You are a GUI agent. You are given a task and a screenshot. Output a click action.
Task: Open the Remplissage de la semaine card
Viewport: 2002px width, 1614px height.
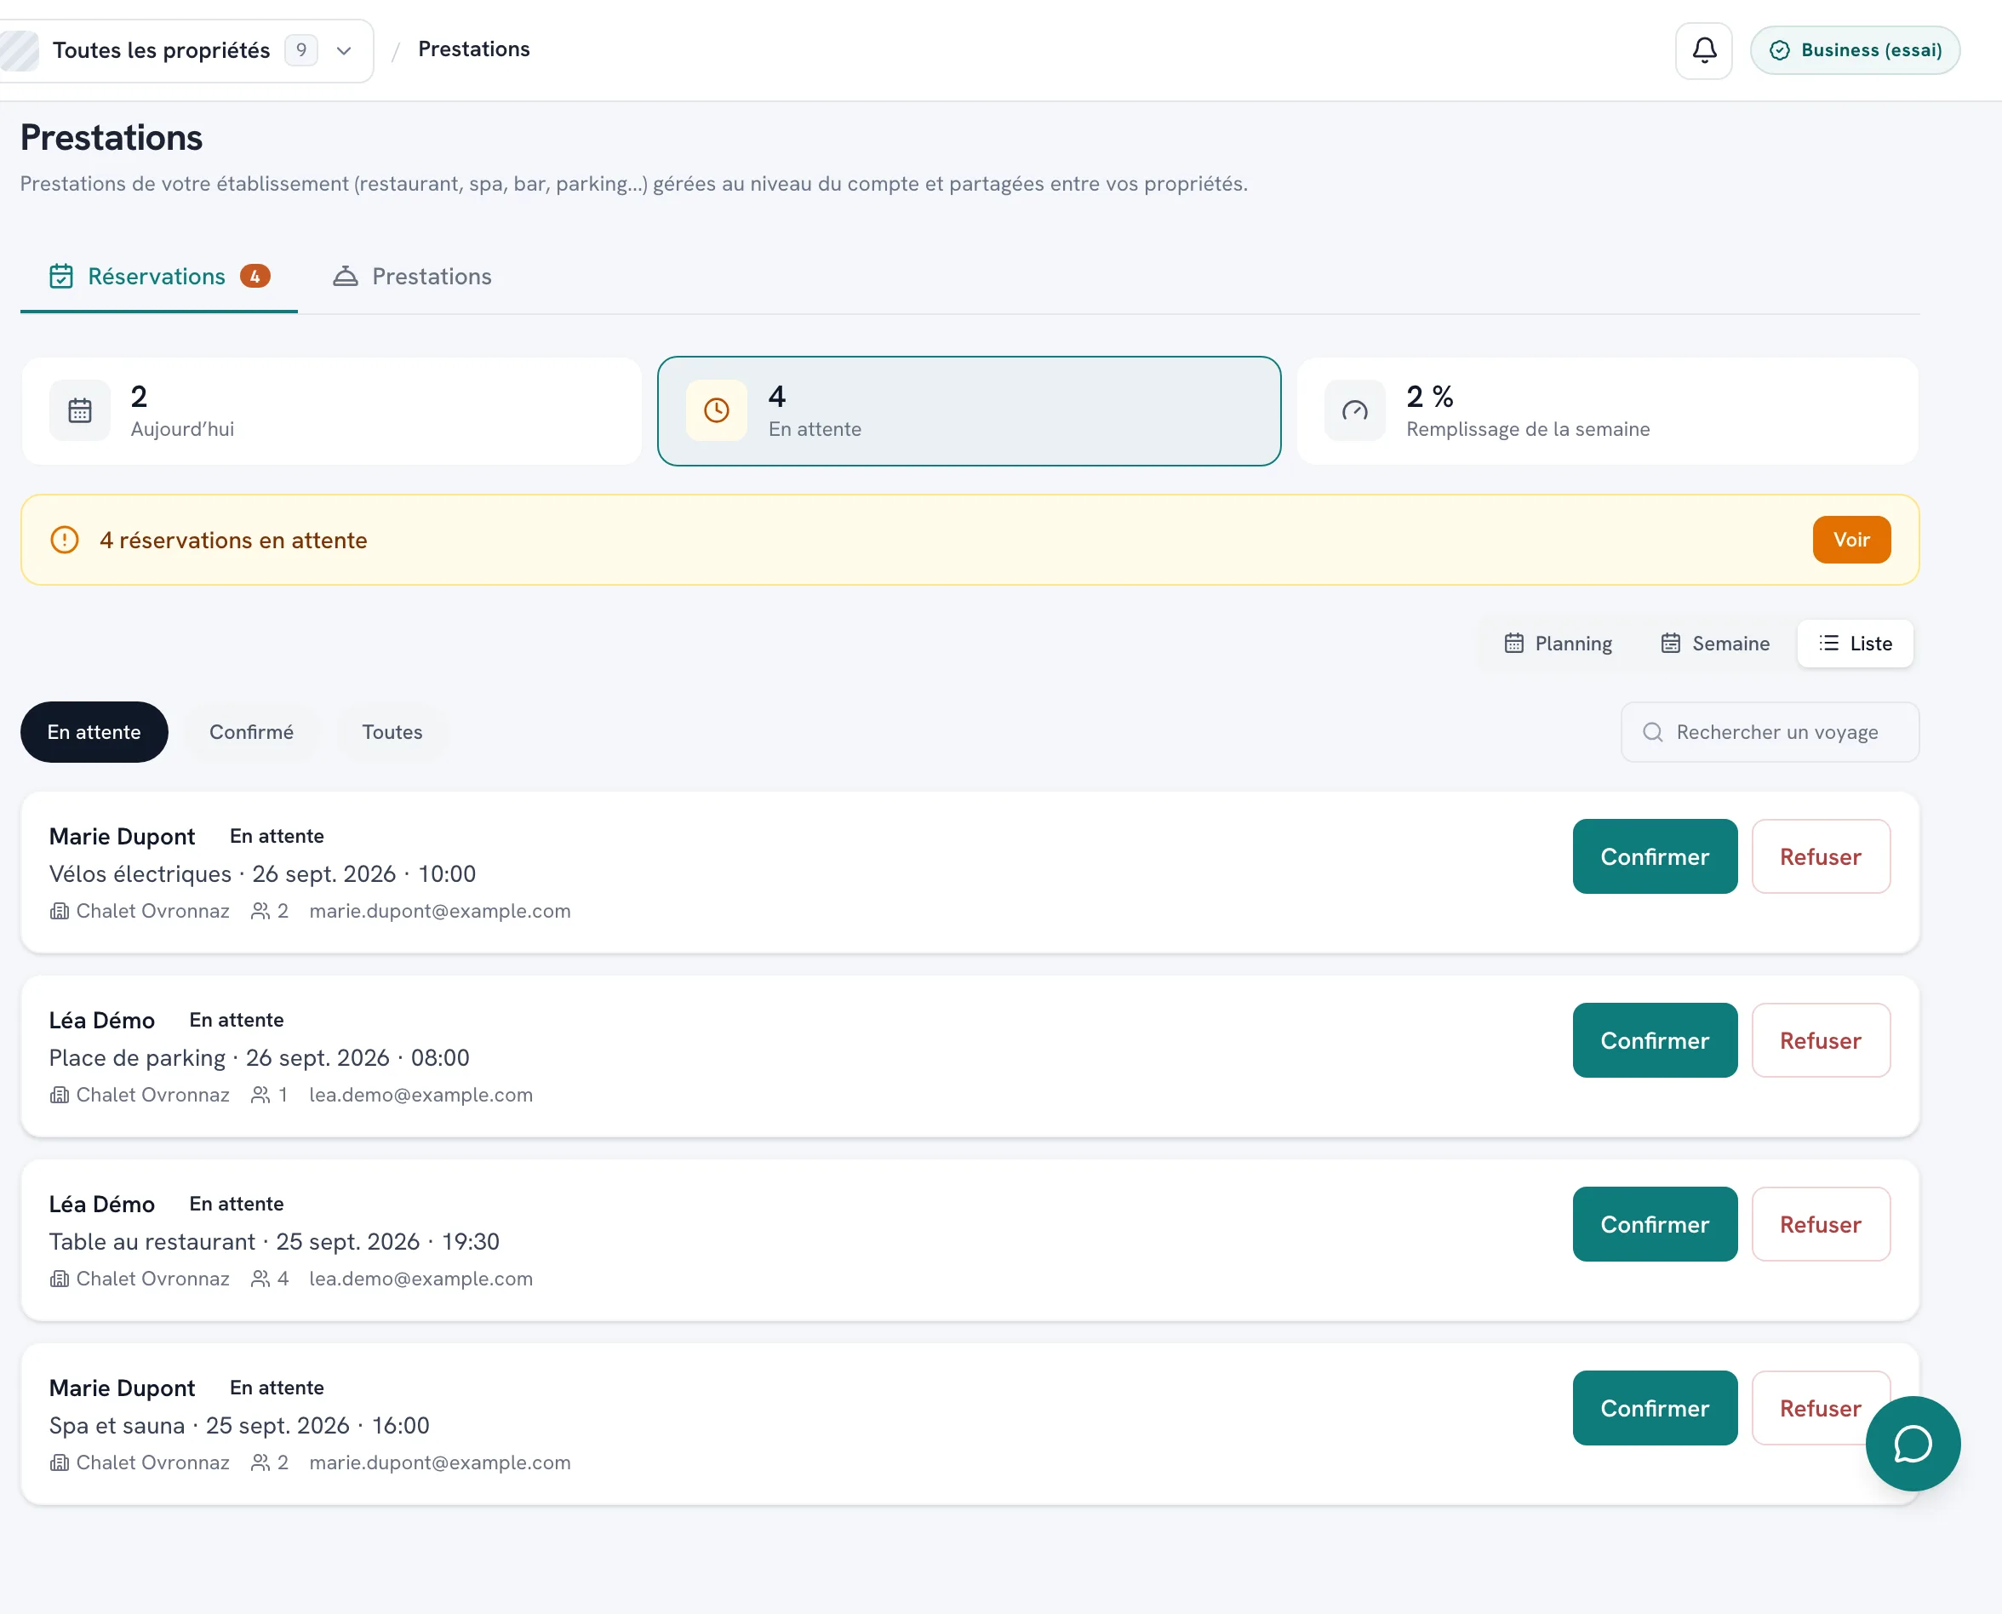(1607, 410)
